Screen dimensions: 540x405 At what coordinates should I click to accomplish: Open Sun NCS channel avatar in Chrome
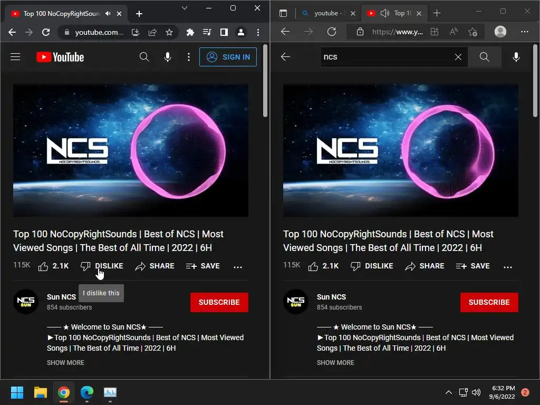(x=26, y=302)
